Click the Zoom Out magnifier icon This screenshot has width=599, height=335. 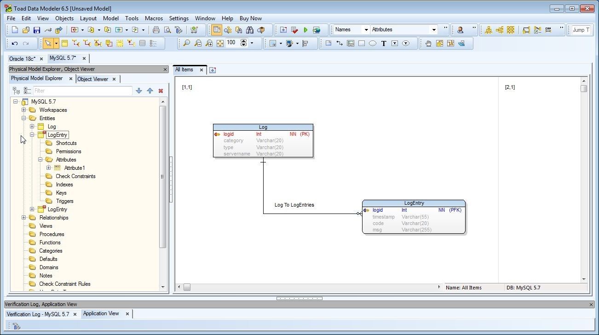198,43
